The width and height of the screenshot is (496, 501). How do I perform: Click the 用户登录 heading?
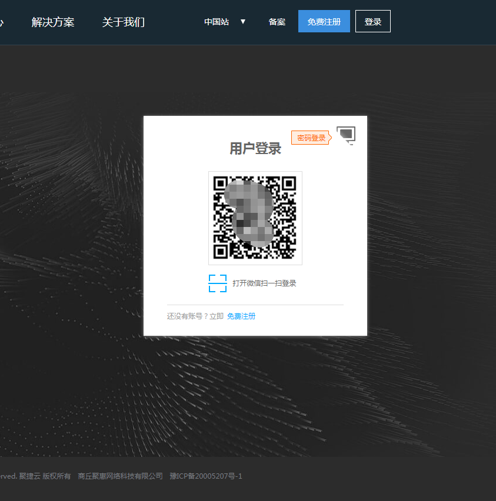point(255,149)
